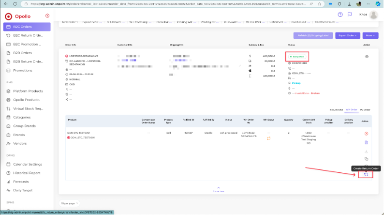Click the ODN STG TEST0001 product name
This screenshot has width=384, height=215.
click(x=79, y=133)
